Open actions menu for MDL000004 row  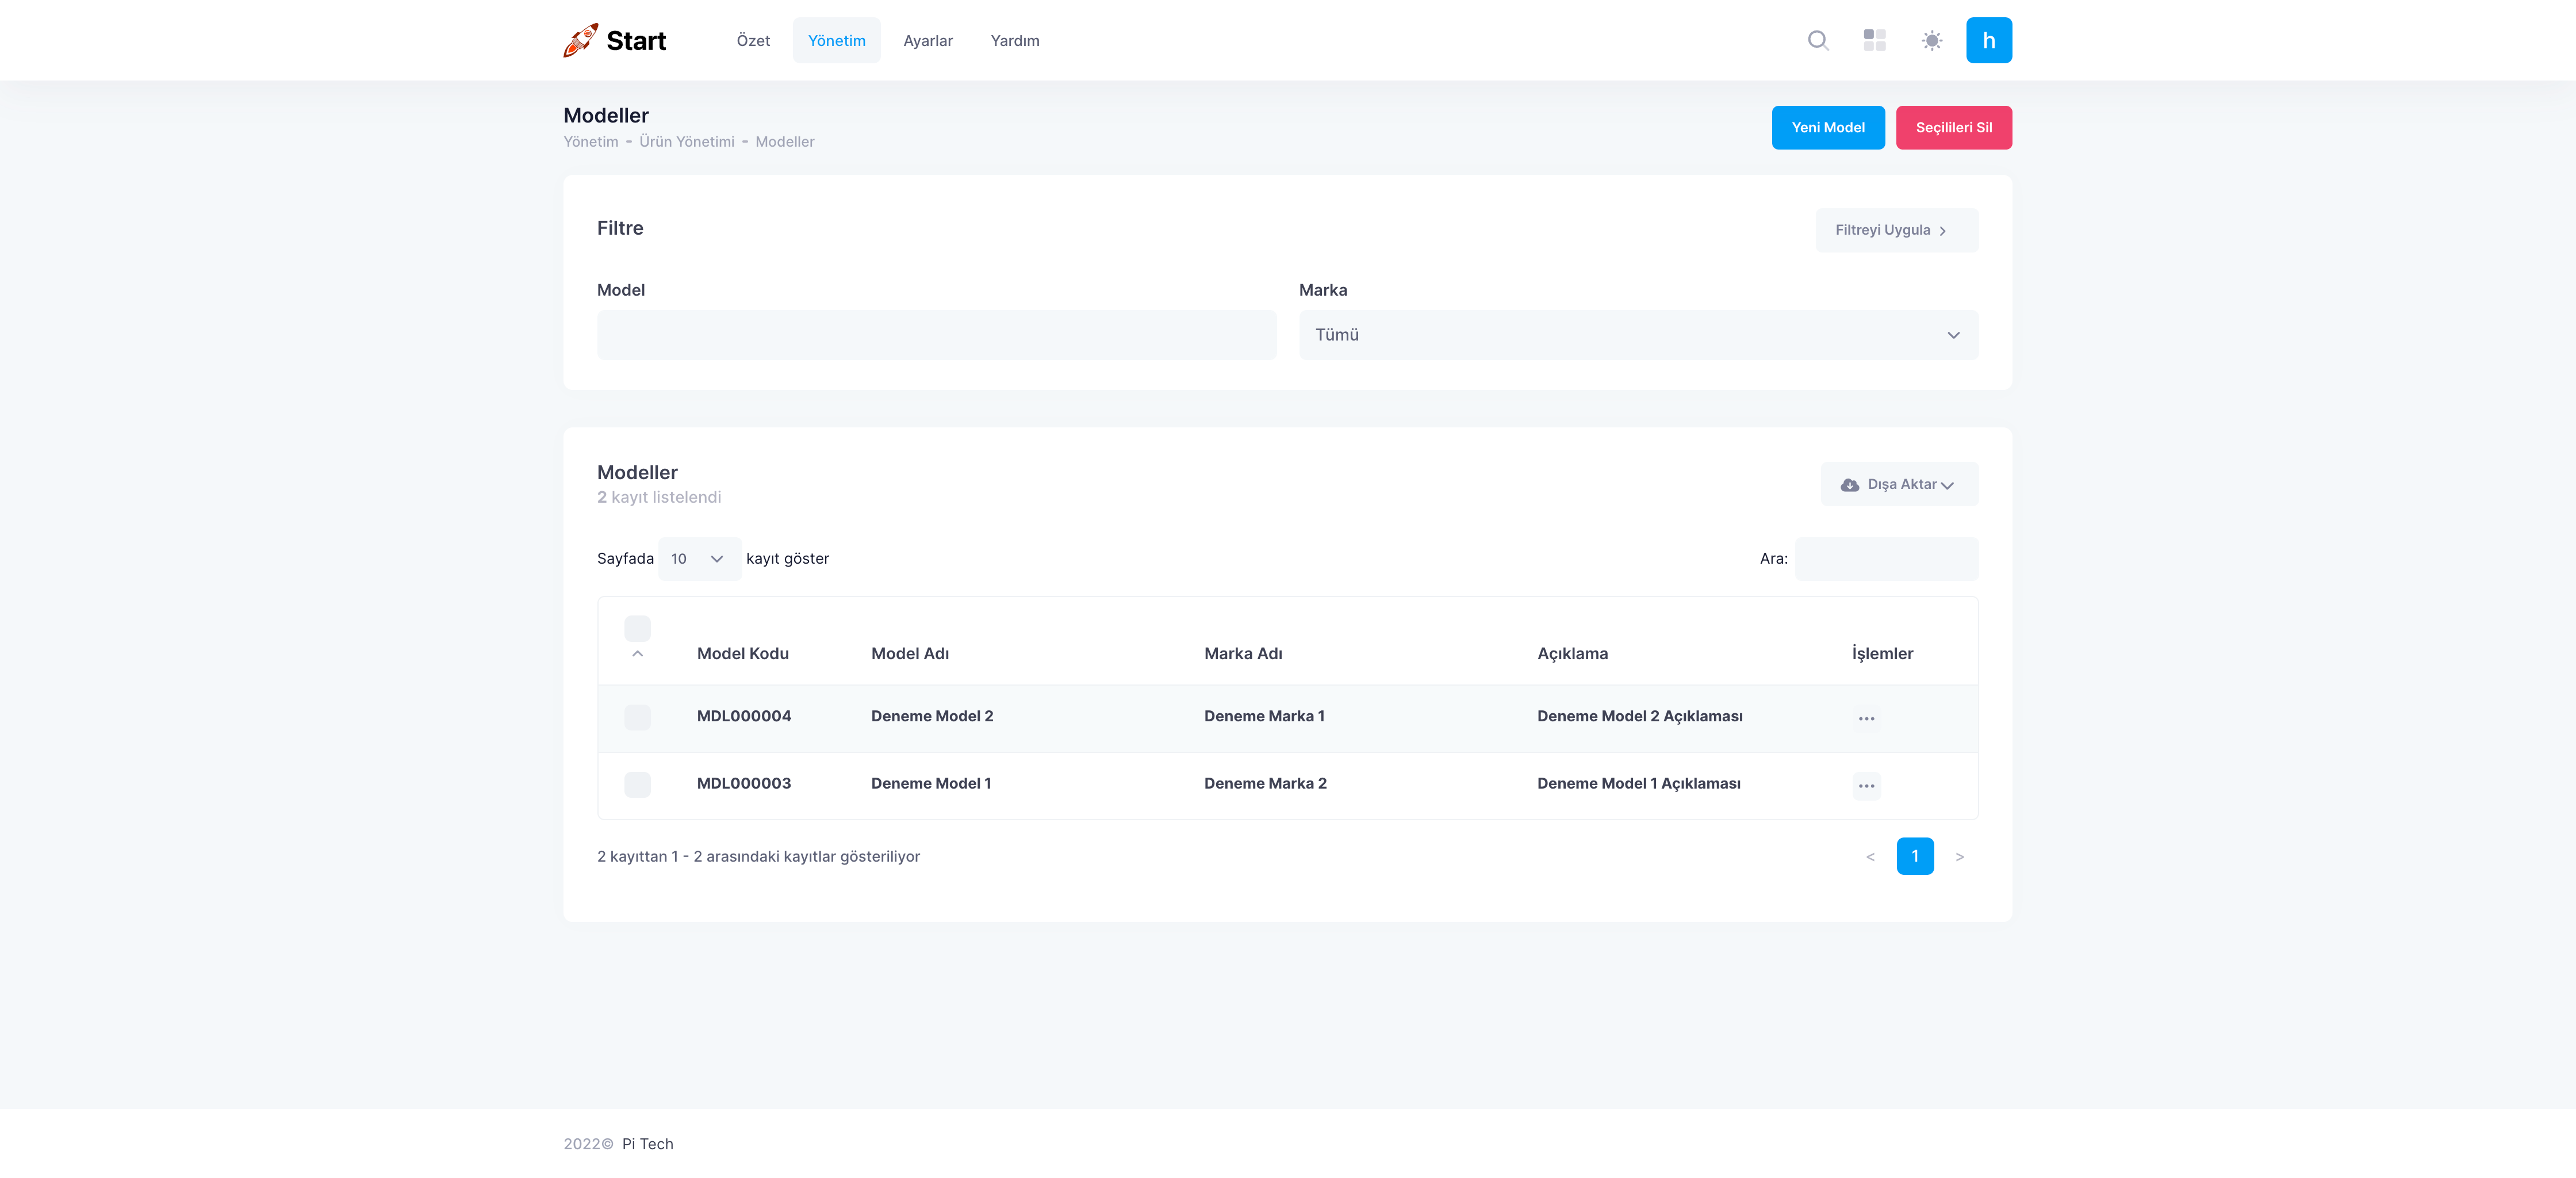click(x=1866, y=718)
